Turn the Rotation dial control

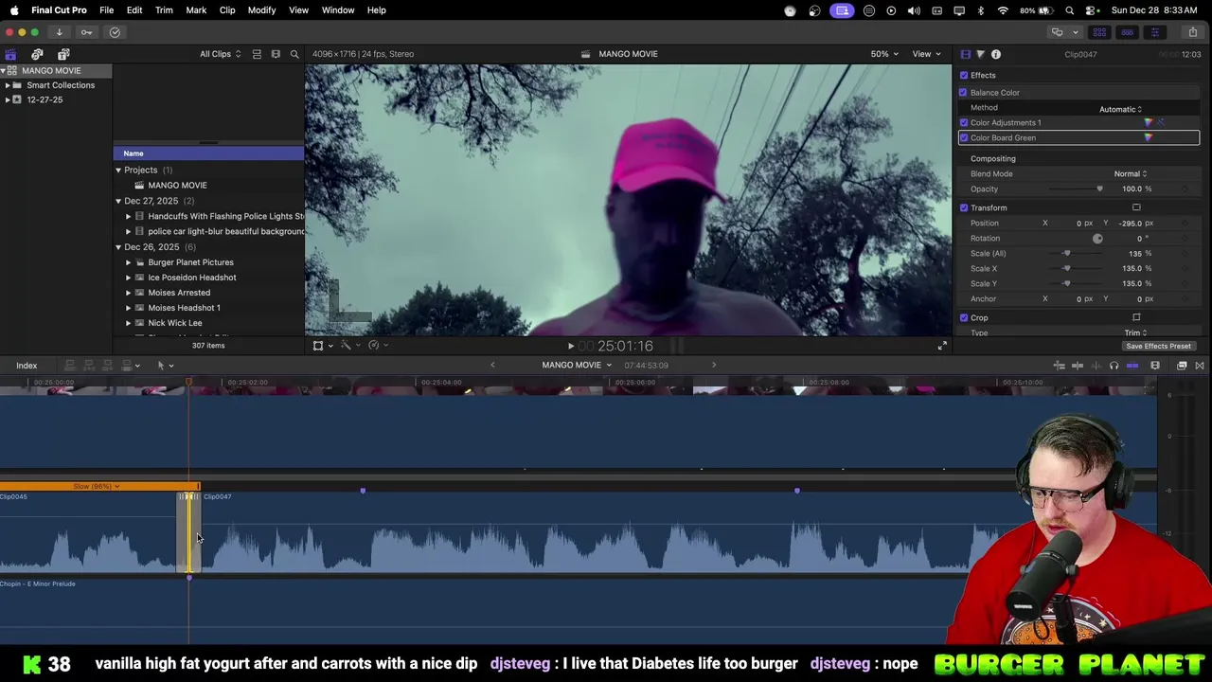1097,239
